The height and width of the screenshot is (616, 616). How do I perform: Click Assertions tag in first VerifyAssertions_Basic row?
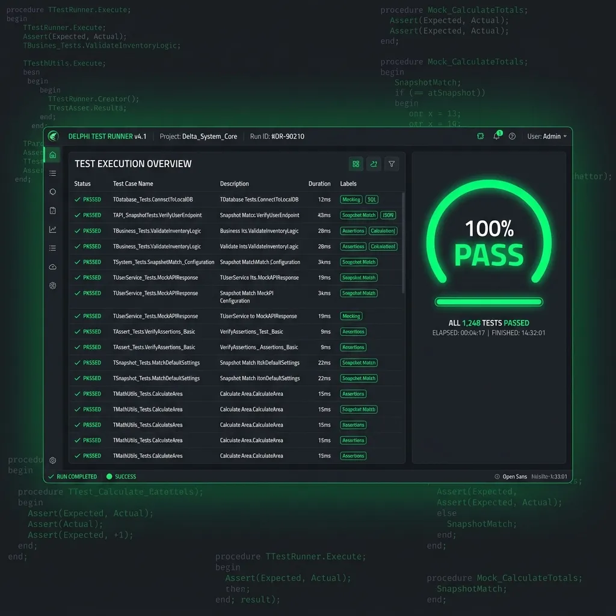(x=353, y=331)
